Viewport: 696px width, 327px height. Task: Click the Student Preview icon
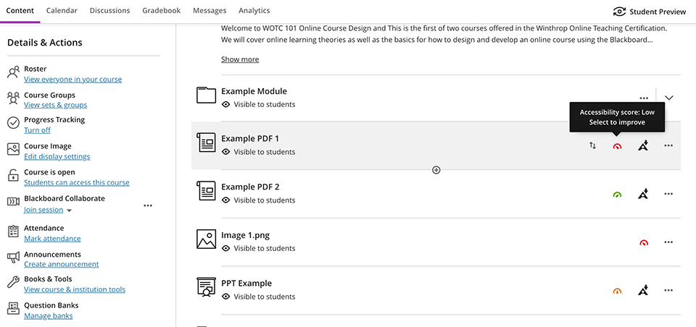[x=619, y=12]
